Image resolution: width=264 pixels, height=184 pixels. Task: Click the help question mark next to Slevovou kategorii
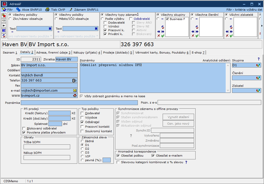pos(186,162)
